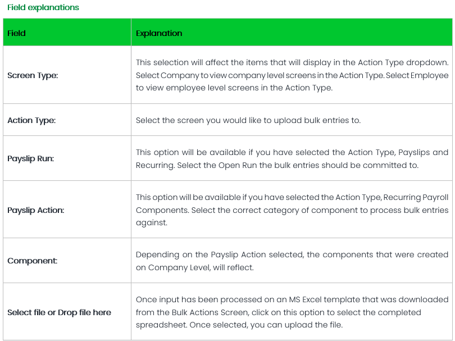Click the 'Payslip Action:' field label
The height and width of the screenshot is (341, 455).
[x=35, y=211]
